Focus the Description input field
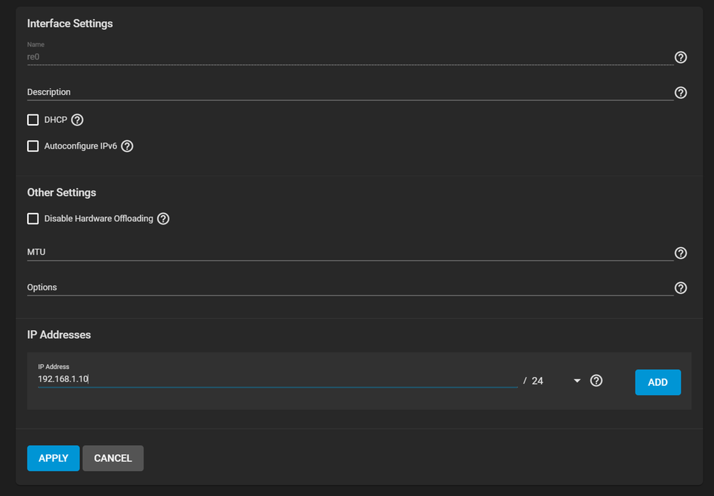Image resolution: width=714 pixels, height=496 pixels. tap(349, 92)
